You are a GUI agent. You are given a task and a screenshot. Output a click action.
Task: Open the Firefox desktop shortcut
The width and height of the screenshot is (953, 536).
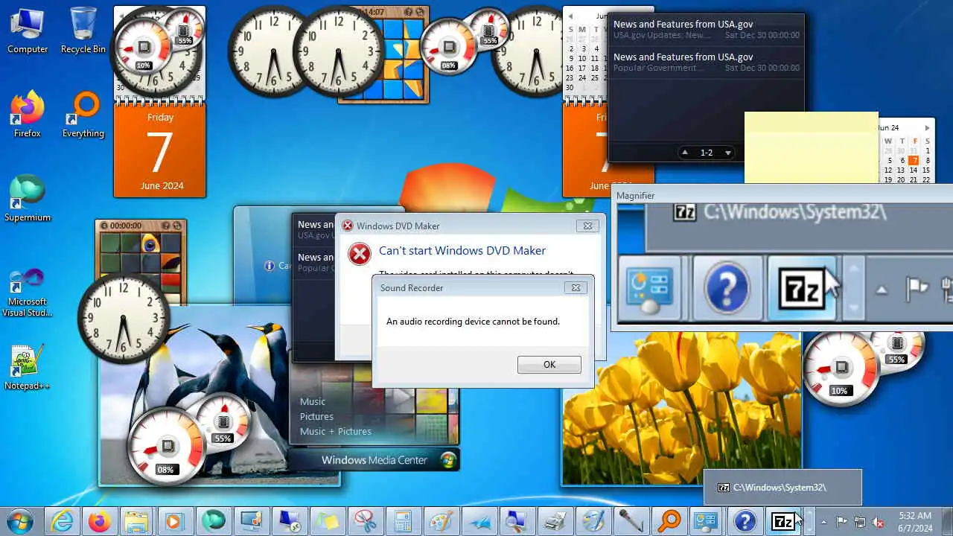[x=28, y=115]
